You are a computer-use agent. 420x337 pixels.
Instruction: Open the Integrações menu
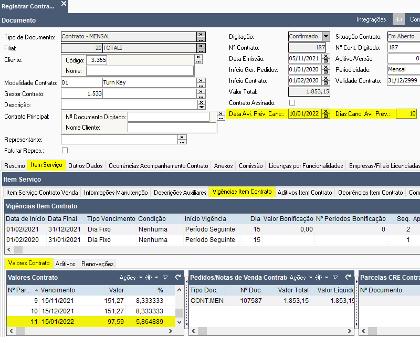click(x=371, y=19)
